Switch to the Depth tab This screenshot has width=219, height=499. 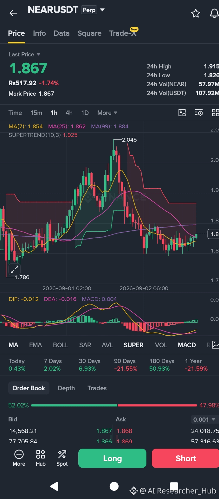pos(66,388)
